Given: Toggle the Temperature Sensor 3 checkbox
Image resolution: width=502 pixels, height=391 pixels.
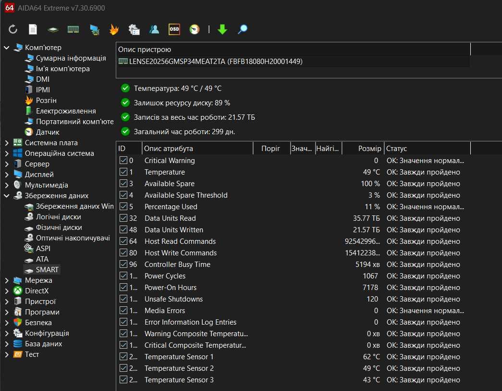Looking at the screenshot, I should click(x=123, y=379).
